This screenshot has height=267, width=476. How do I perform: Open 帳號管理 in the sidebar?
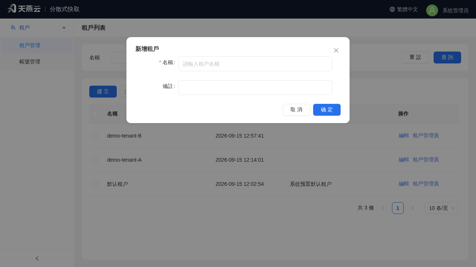(37, 62)
